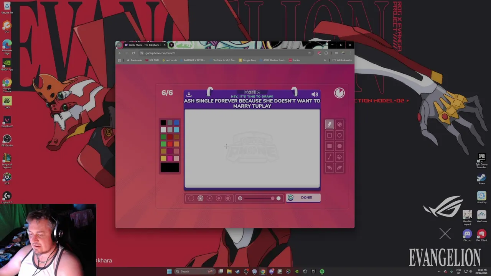
Task: Select the paint bucket fill tool
Action: tap(339, 157)
